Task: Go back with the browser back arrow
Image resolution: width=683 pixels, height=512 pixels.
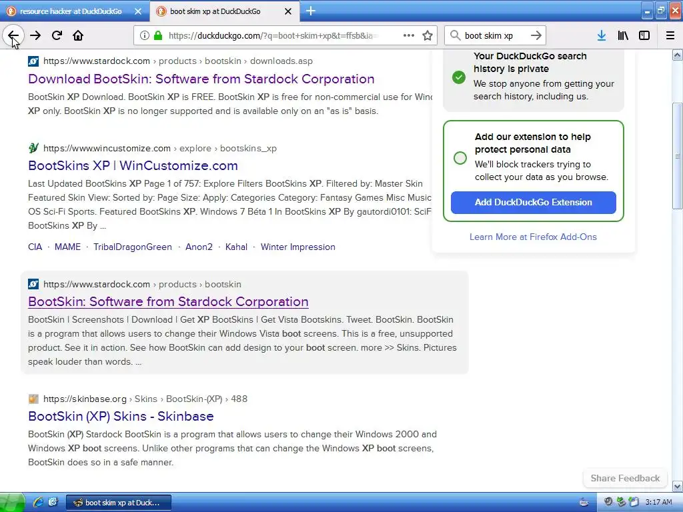Action: [x=13, y=35]
